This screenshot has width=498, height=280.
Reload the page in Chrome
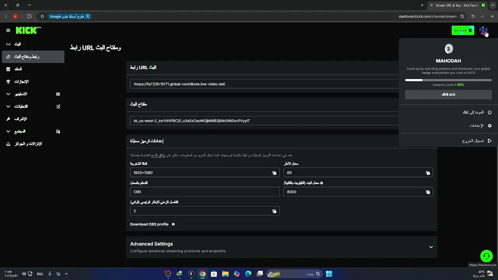473,16
